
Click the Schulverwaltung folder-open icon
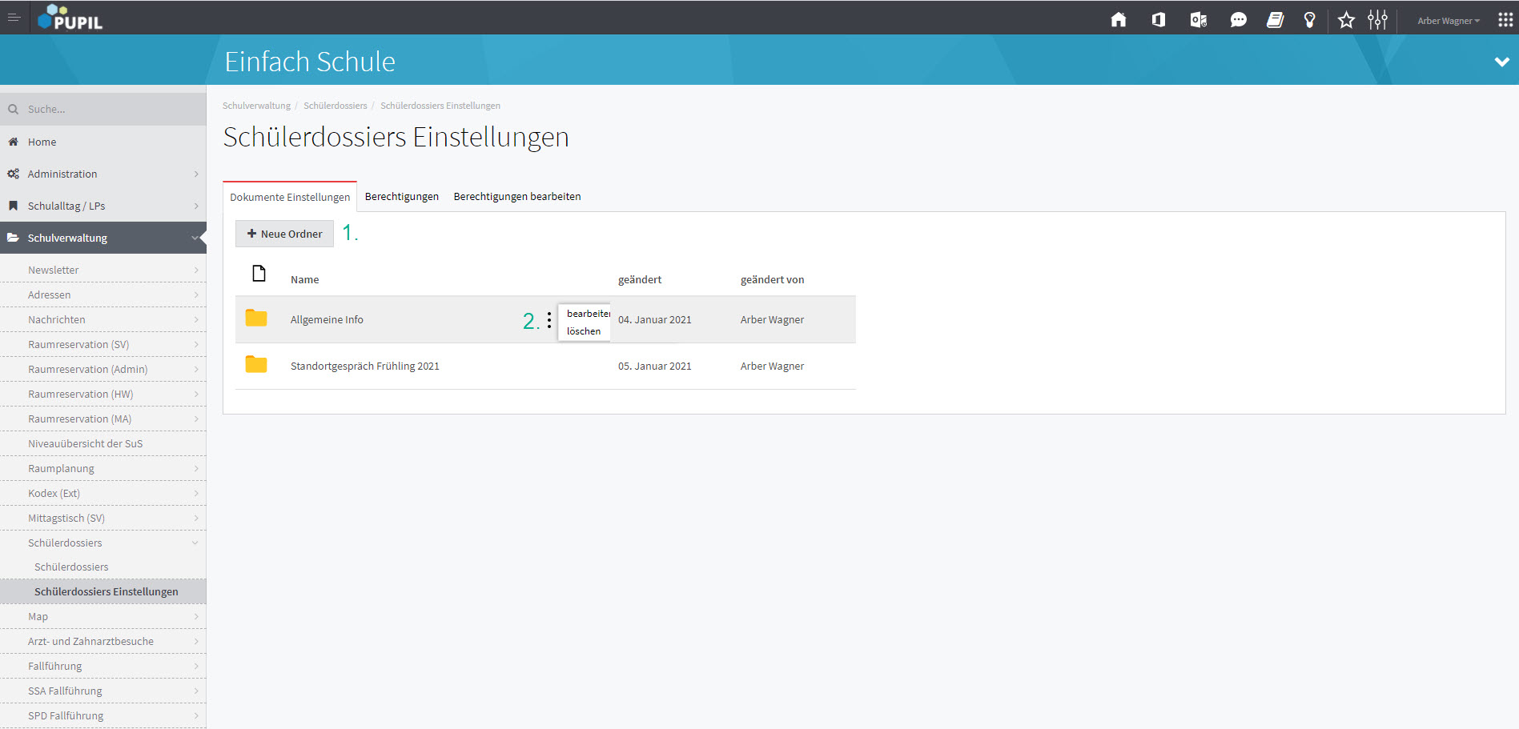point(14,238)
